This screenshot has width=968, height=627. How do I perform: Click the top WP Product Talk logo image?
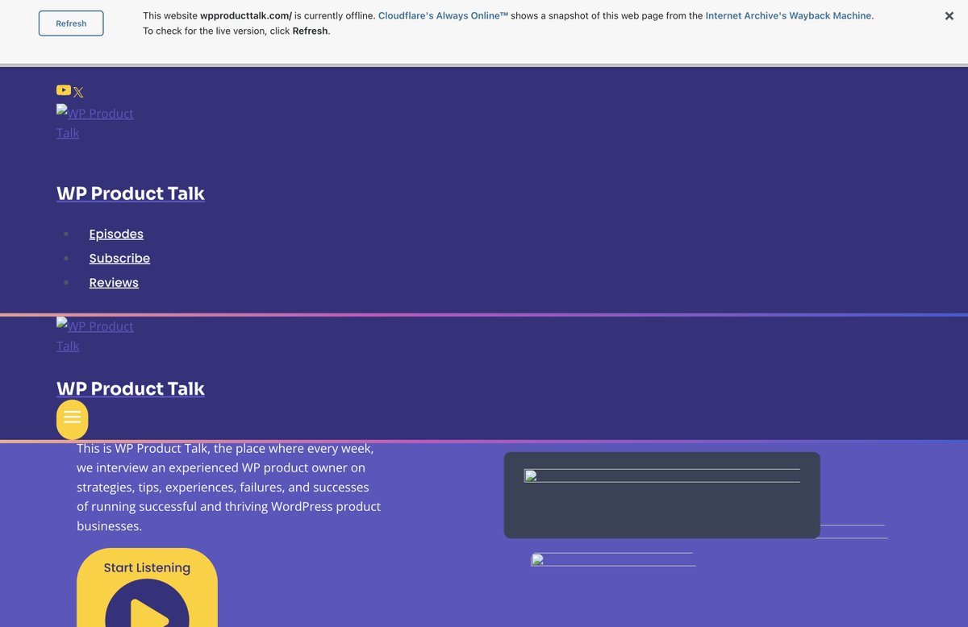tap(95, 122)
